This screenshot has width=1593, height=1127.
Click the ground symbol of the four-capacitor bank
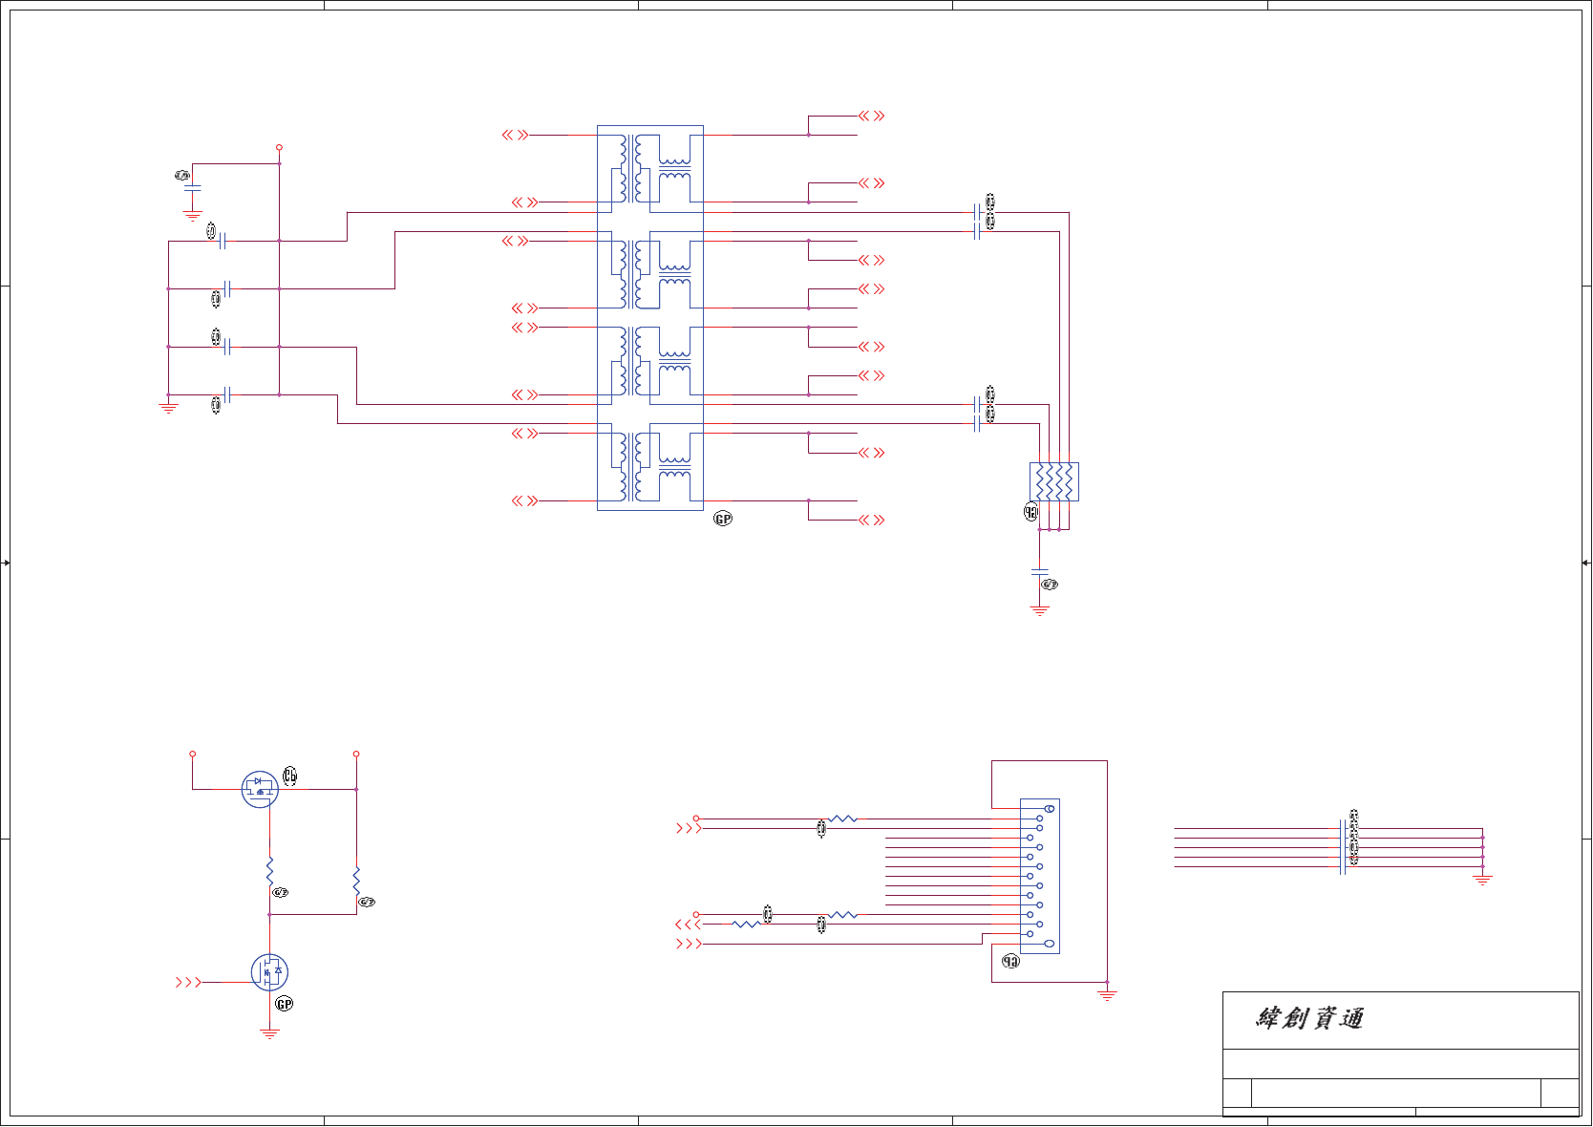pyautogui.click(x=168, y=408)
